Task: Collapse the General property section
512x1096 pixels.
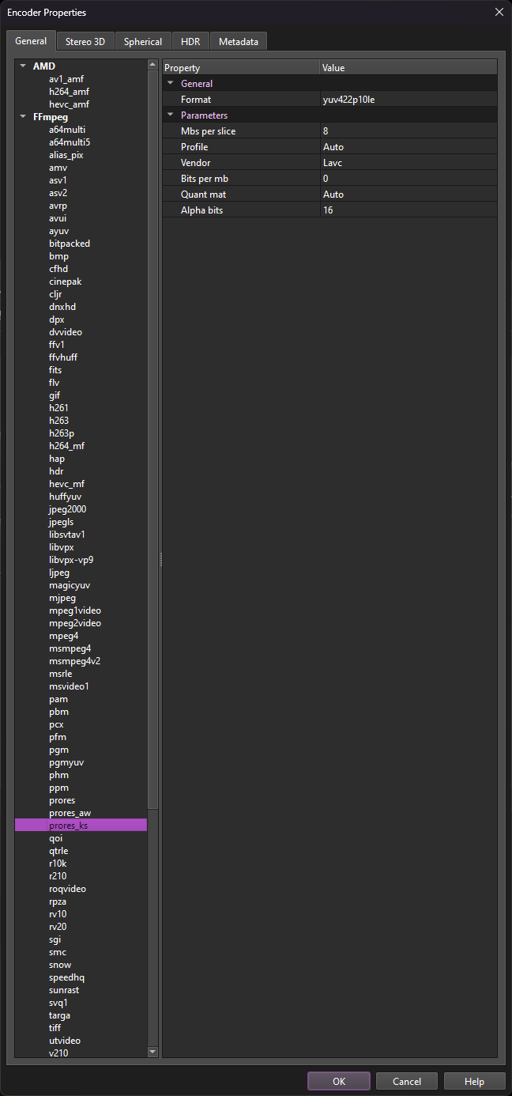Action: point(170,84)
